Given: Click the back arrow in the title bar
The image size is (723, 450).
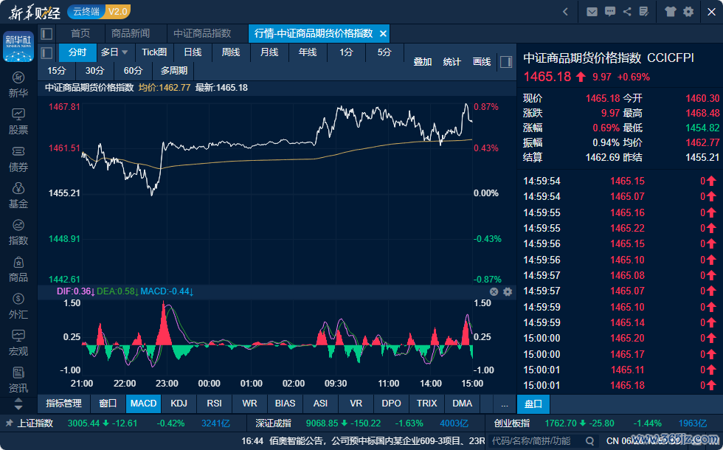Looking at the screenshot, I should [565, 12].
